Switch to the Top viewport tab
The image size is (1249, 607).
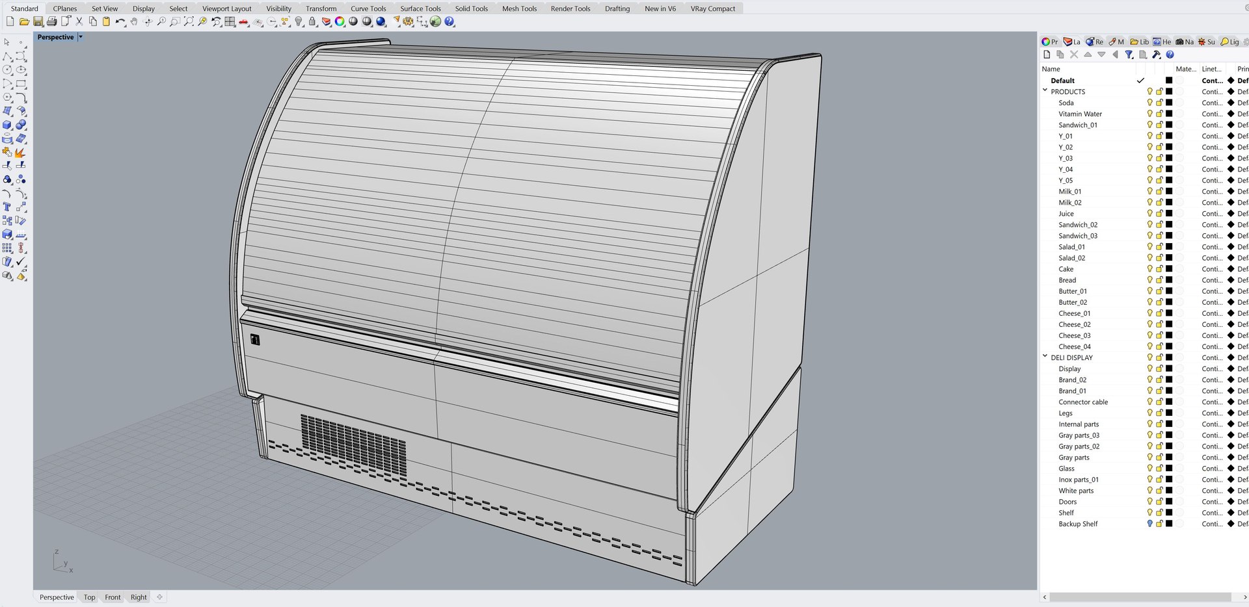pos(89,597)
